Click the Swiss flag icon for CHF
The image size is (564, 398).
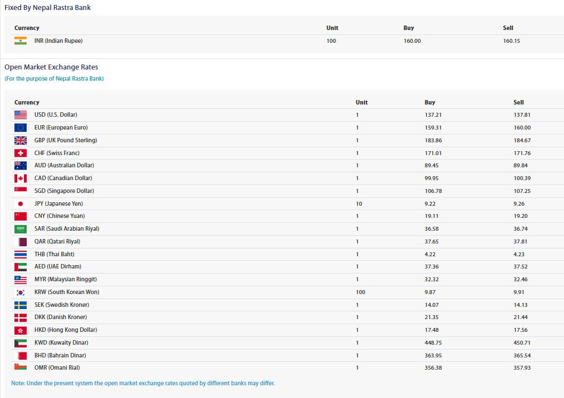21,153
